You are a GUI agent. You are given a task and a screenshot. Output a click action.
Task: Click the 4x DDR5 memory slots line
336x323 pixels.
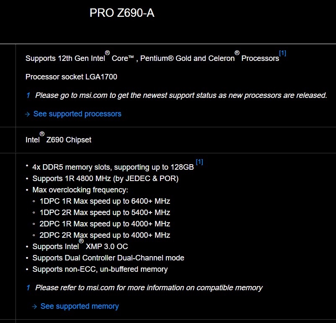point(113,167)
